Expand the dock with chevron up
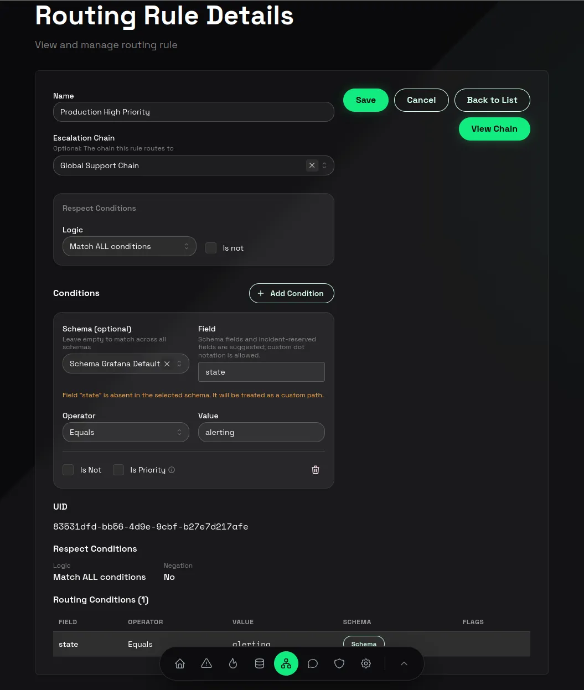This screenshot has width=584, height=690. pos(404,663)
